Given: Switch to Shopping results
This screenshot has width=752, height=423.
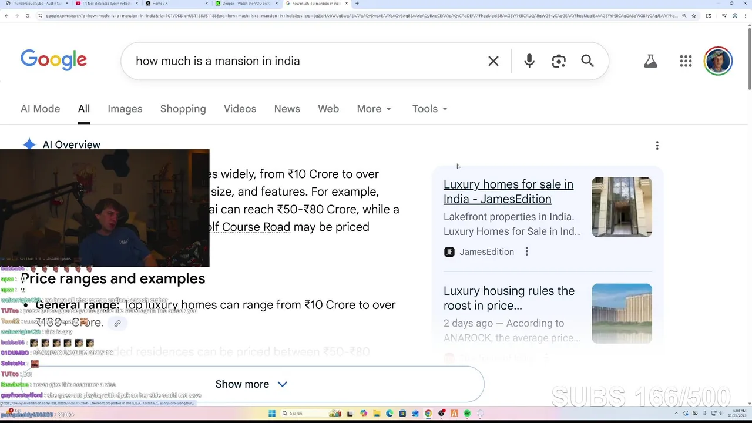Looking at the screenshot, I should click(183, 109).
